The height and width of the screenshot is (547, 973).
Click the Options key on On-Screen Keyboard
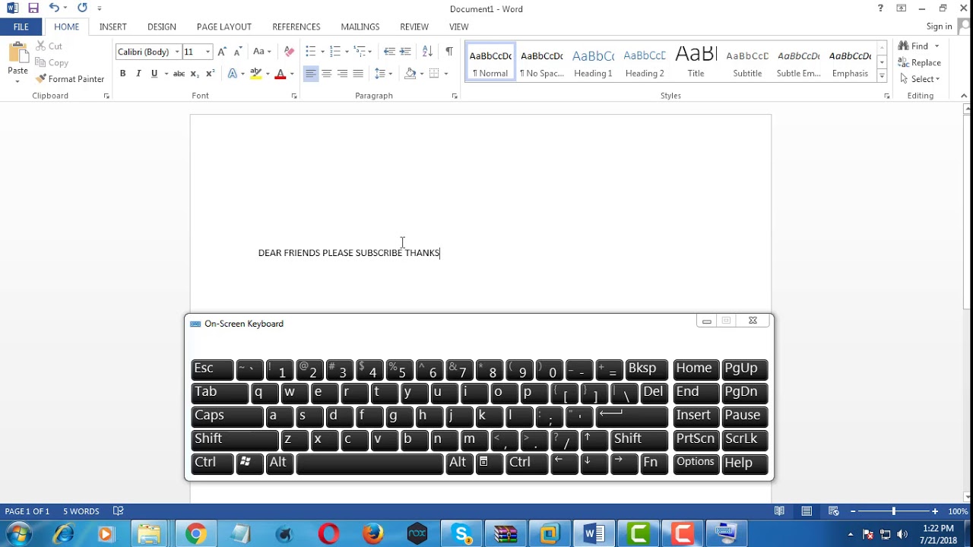(696, 463)
